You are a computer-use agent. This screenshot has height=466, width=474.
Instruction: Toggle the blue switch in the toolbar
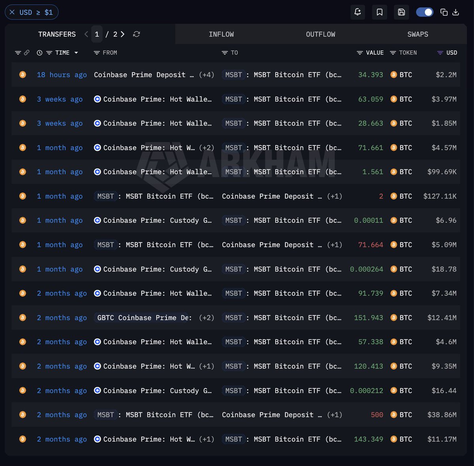425,12
